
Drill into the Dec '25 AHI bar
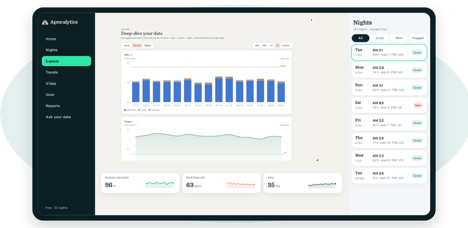tap(187, 90)
